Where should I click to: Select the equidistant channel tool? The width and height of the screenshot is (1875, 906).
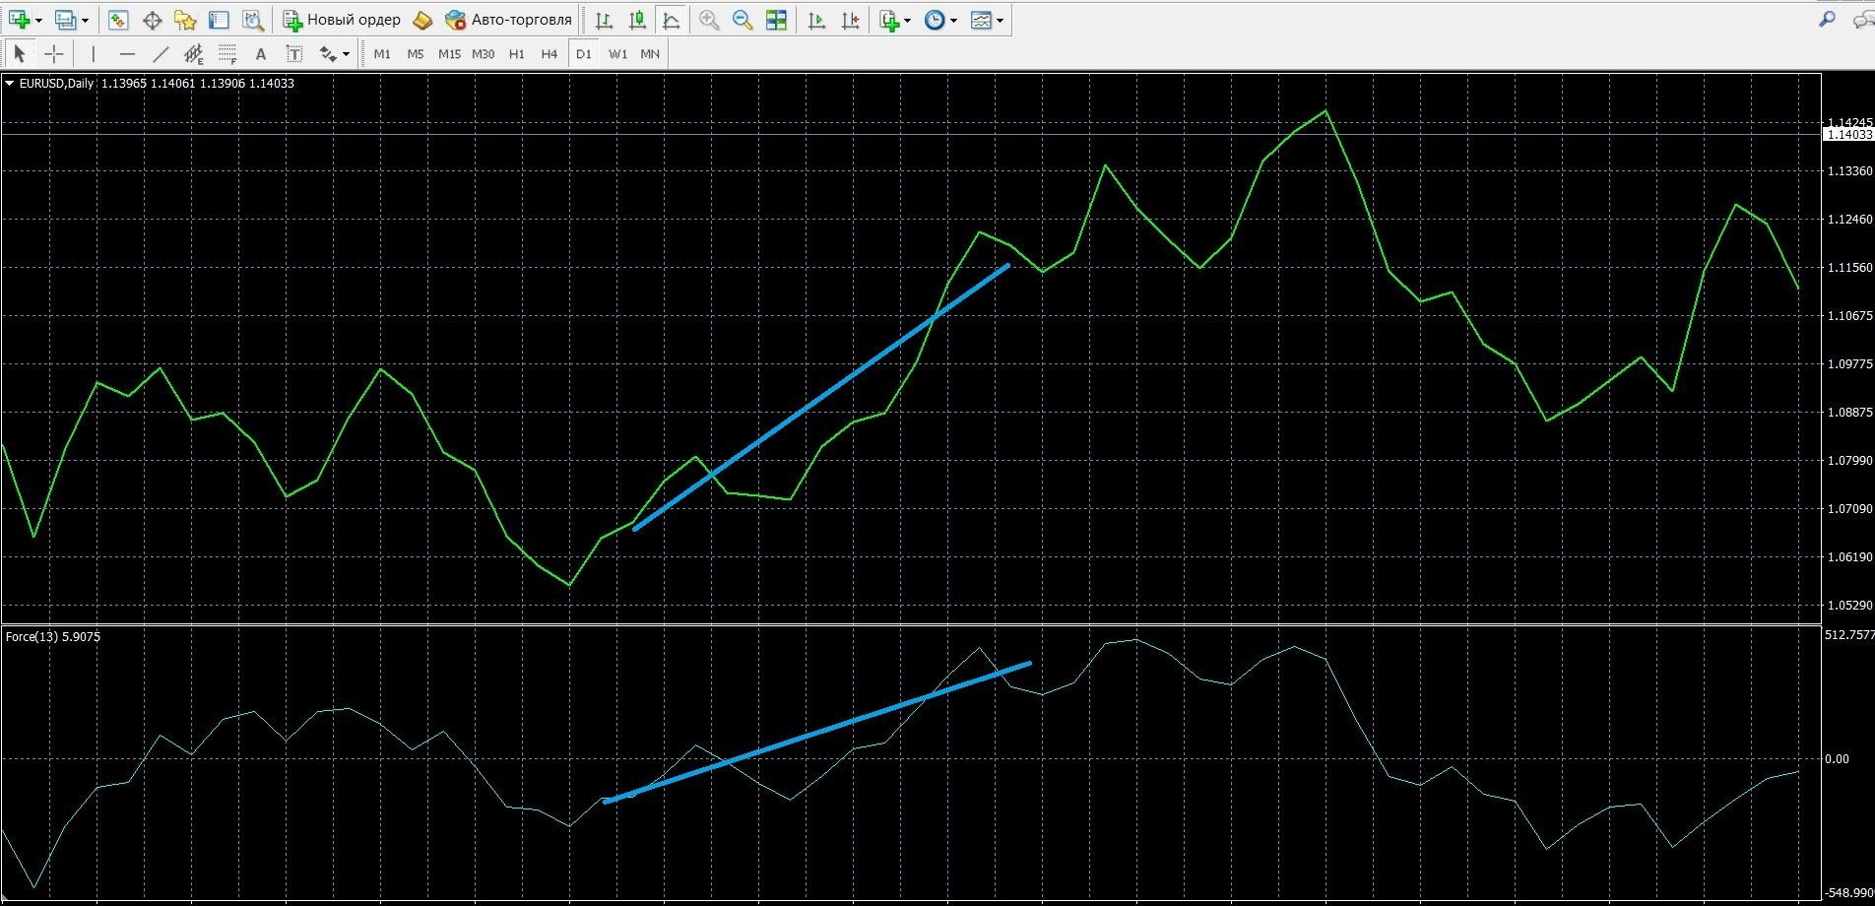pos(194,54)
